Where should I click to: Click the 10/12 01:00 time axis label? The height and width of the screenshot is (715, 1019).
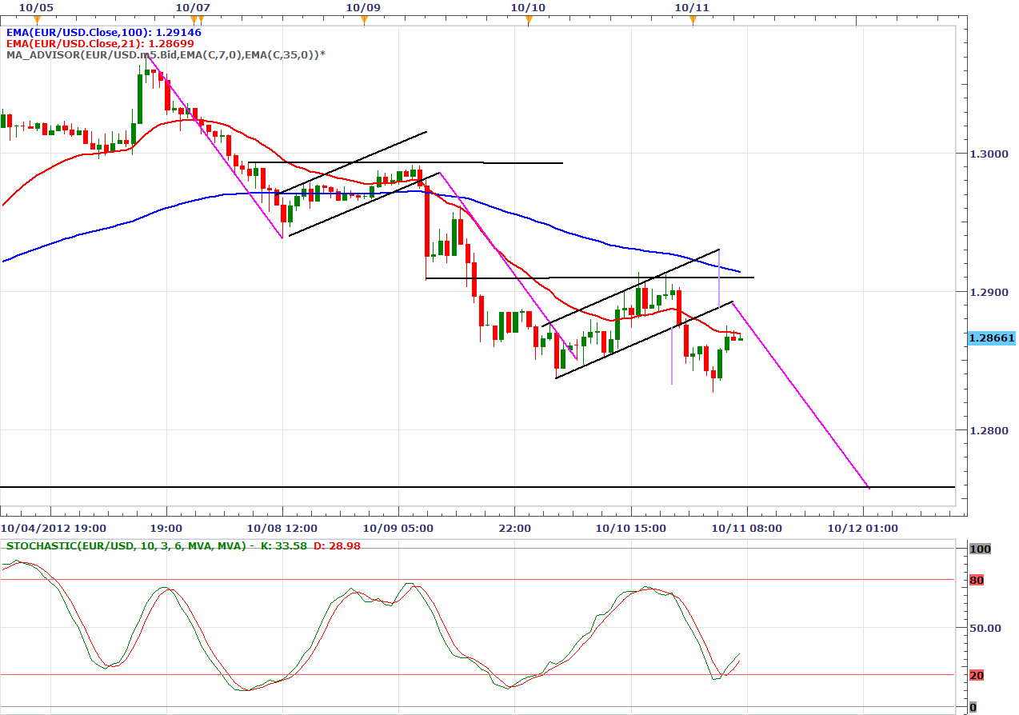(863, 528)
